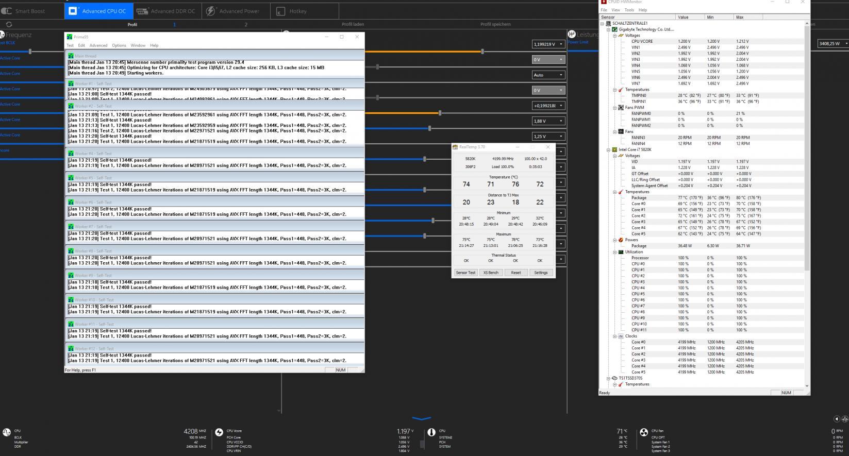Collapse the Utilization node in HWMonitor
849x456 pixels.
(614, 252)
